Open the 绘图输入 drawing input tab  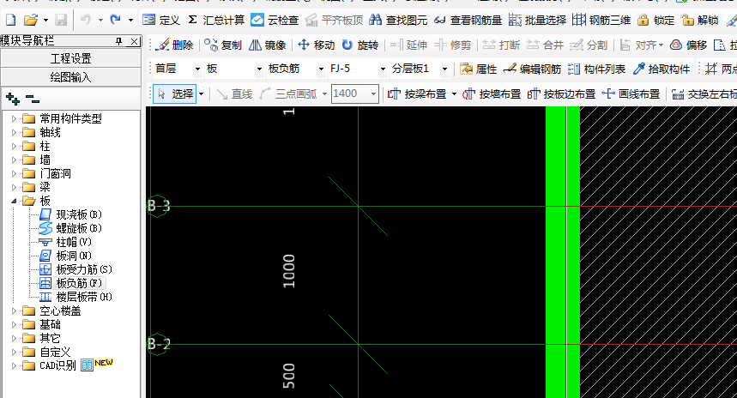tap(70, 77)
